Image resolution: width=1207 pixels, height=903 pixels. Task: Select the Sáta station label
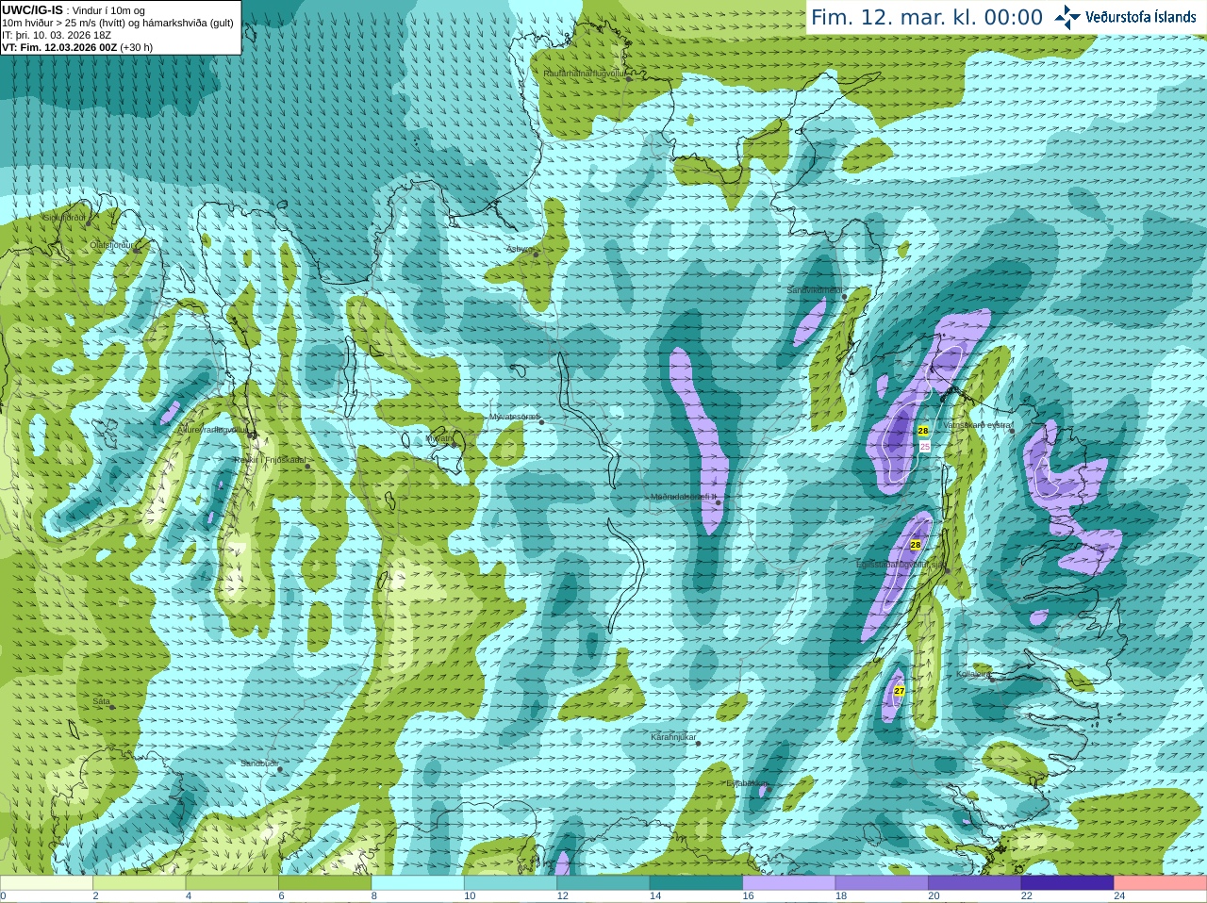(101, 701)
